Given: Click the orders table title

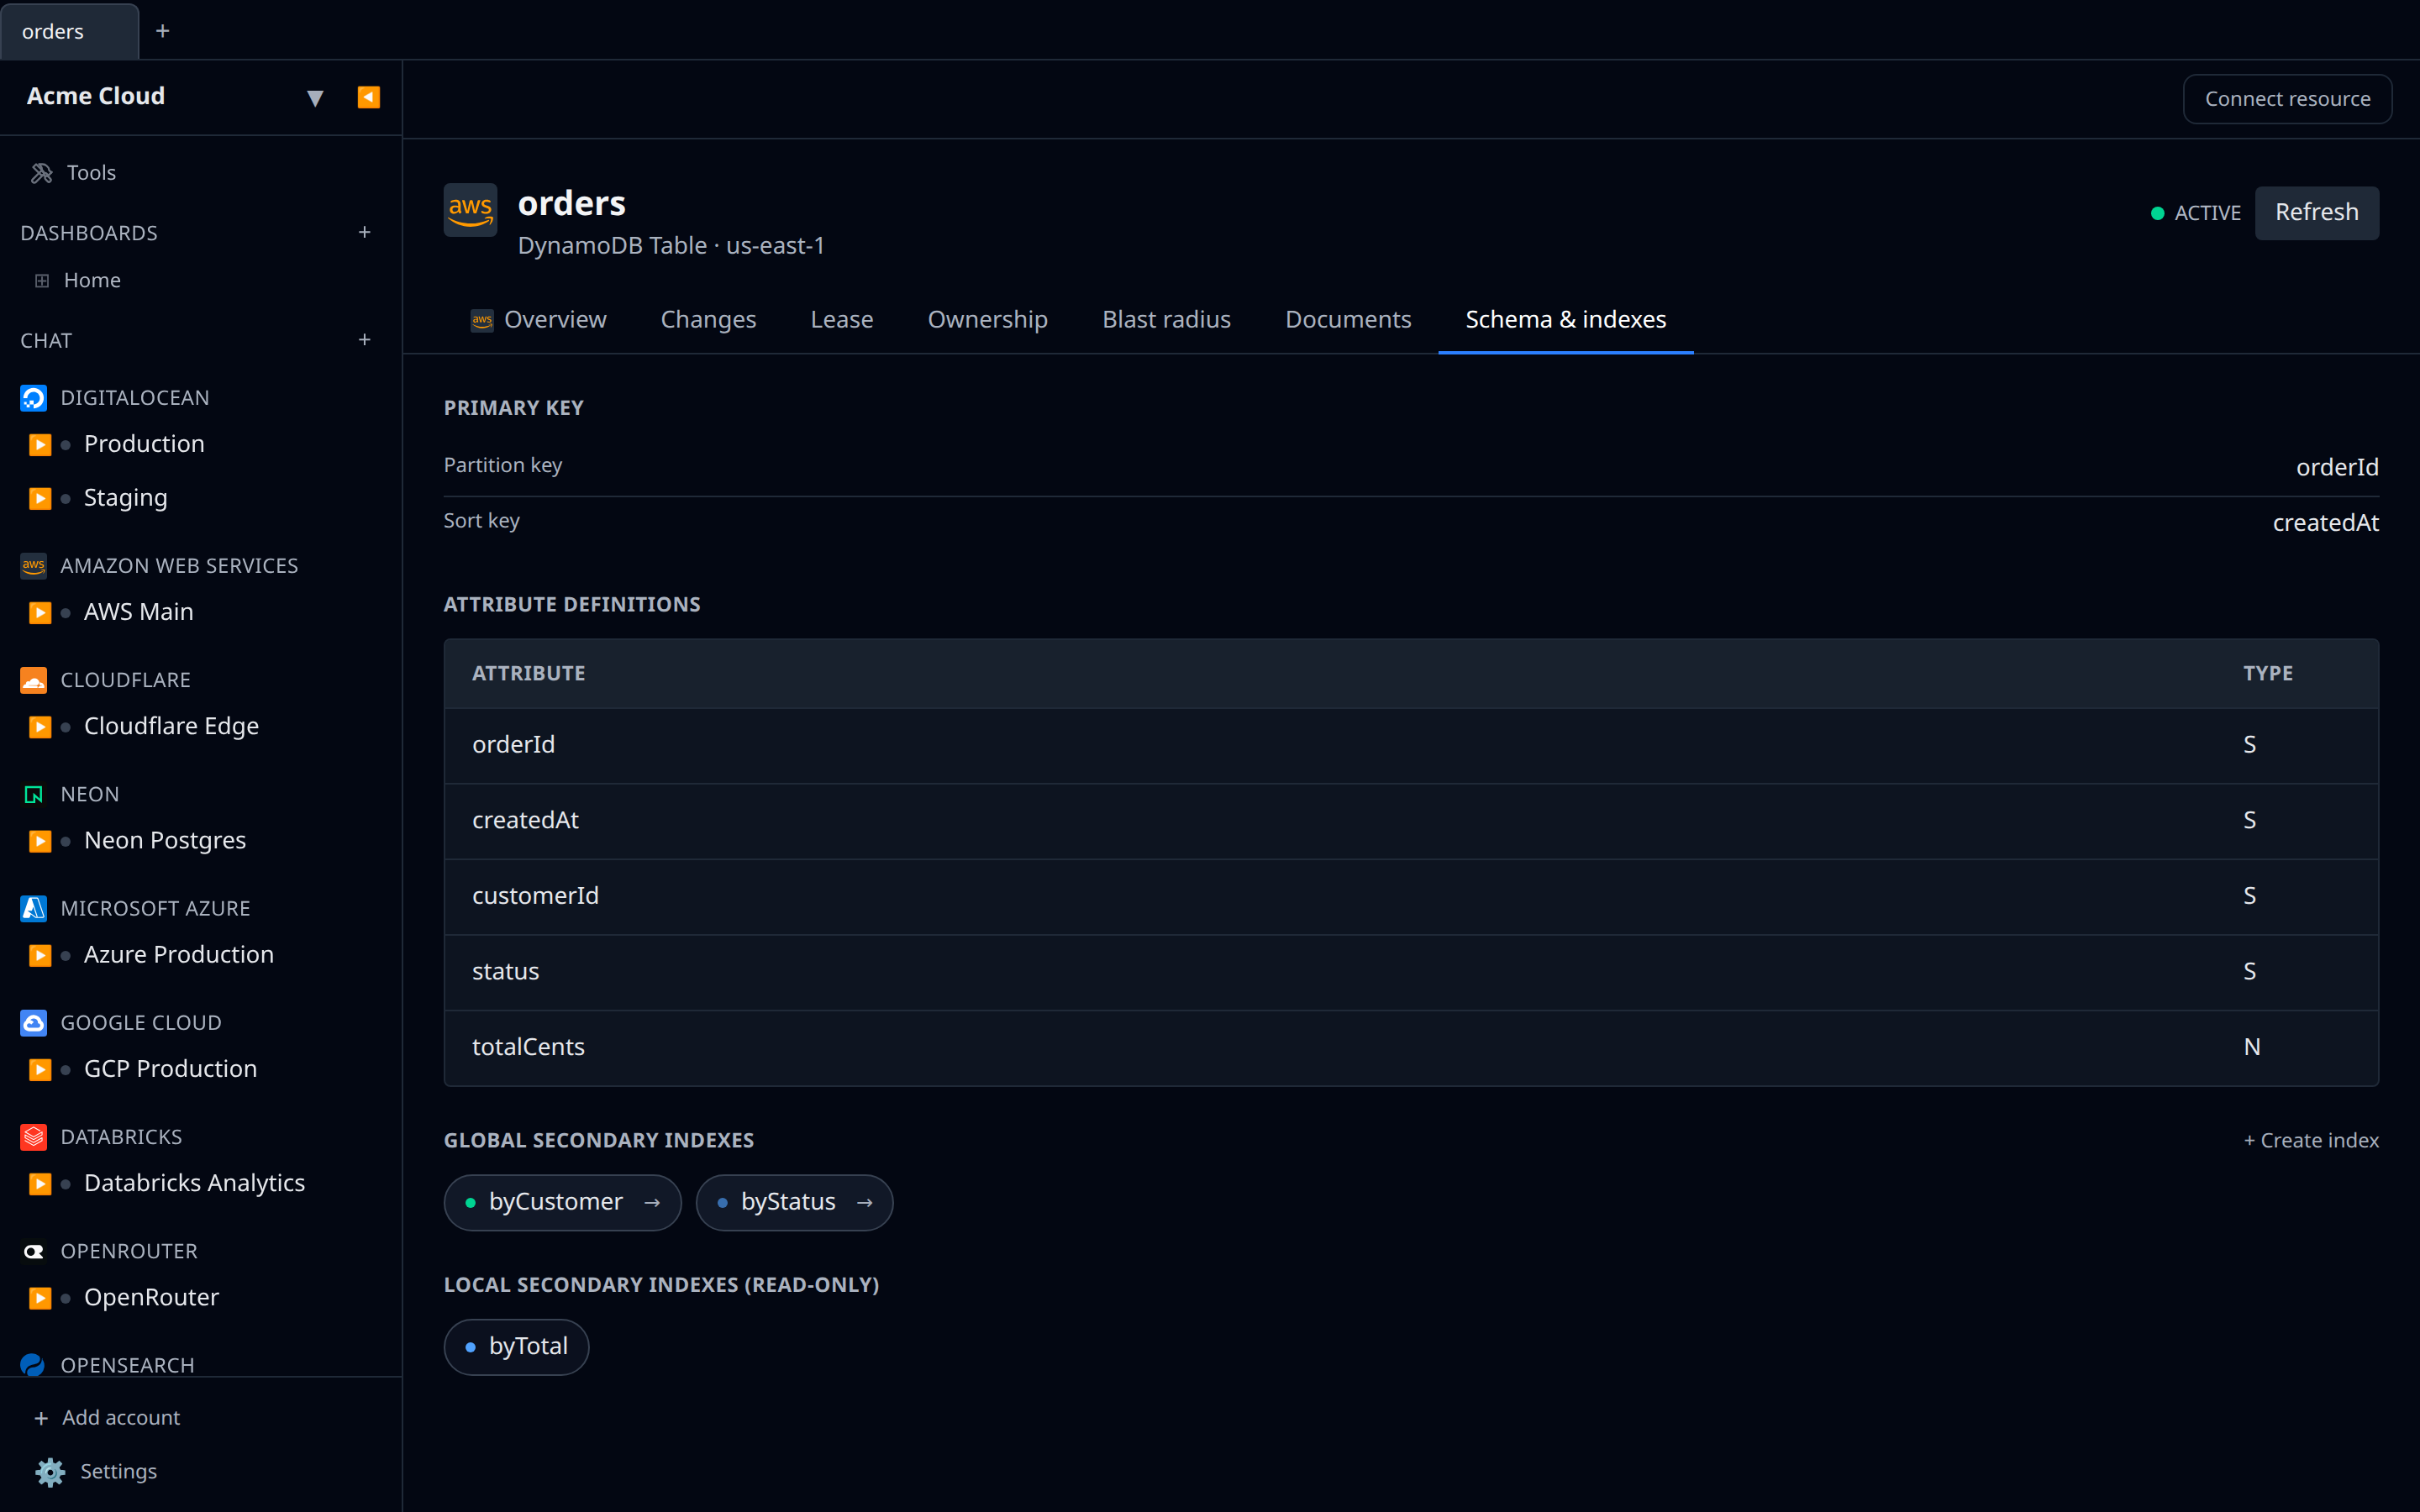Looking at the screenshot, I should [x=571, y=204].
